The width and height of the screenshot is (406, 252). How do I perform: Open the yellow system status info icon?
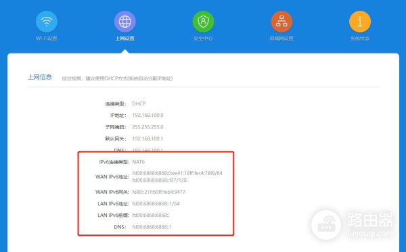[360, 22]
